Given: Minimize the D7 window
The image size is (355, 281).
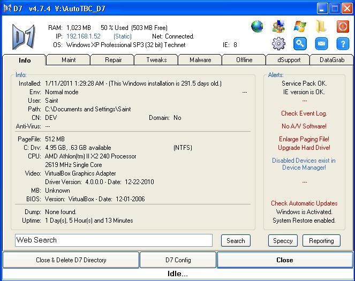Looking at the screenshot, I should point(322,9).
